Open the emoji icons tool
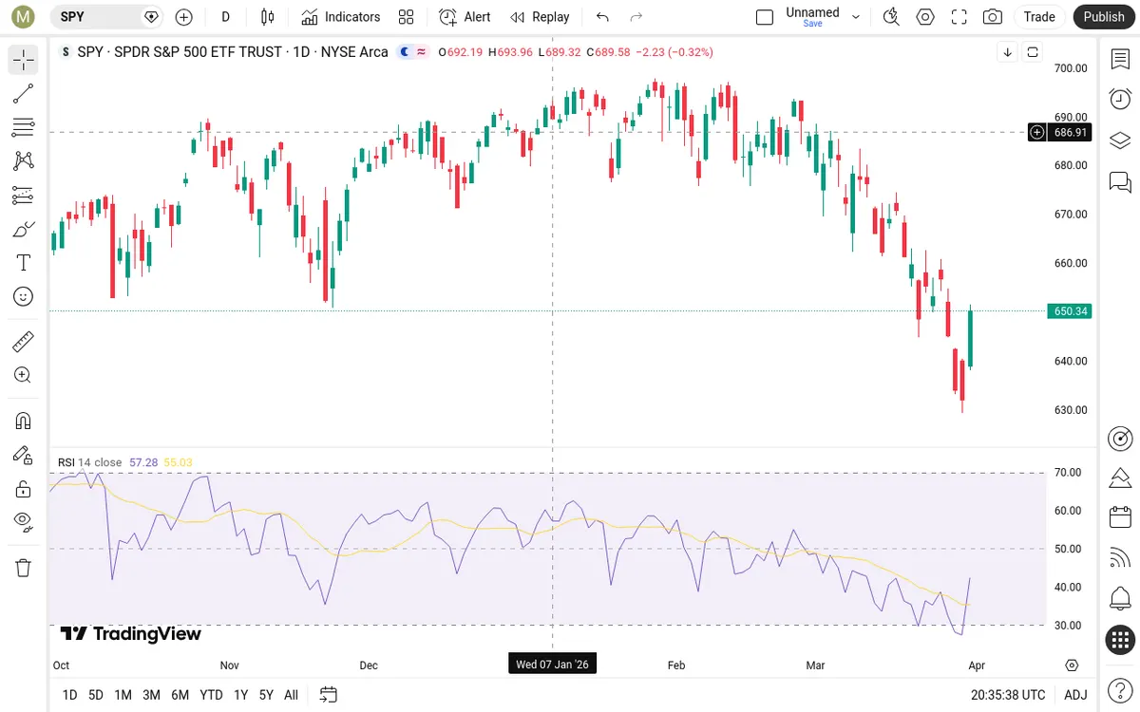 (x=24, y=297)
